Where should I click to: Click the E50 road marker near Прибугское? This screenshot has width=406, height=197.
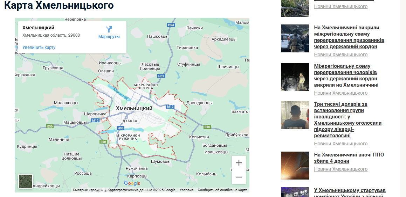tap(207, 127)
